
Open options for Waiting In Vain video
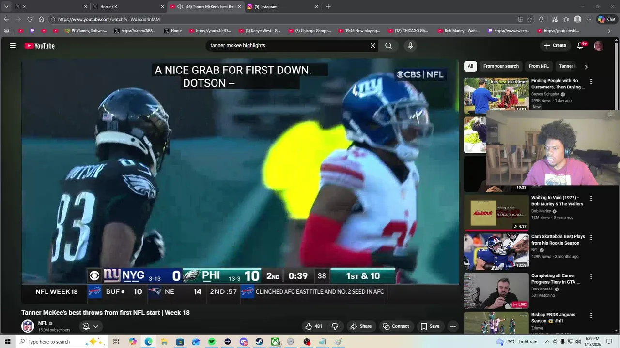(591, 199)
